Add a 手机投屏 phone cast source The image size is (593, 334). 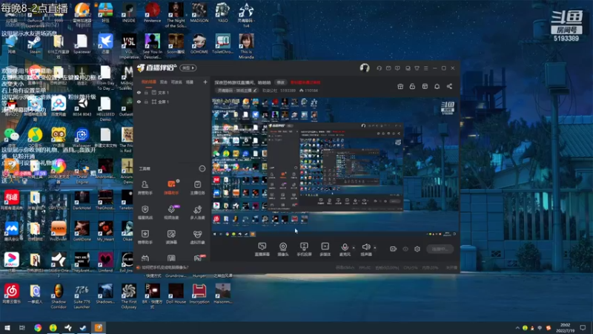point(304,249)
